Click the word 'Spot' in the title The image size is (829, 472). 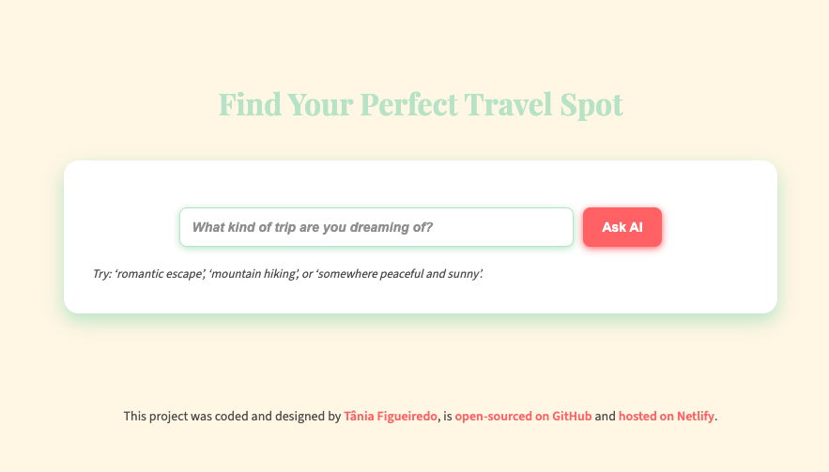point(591,105)
